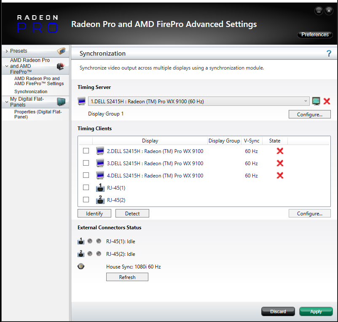Click RJ-45(1) Idle status connector icon

[81, 241]
